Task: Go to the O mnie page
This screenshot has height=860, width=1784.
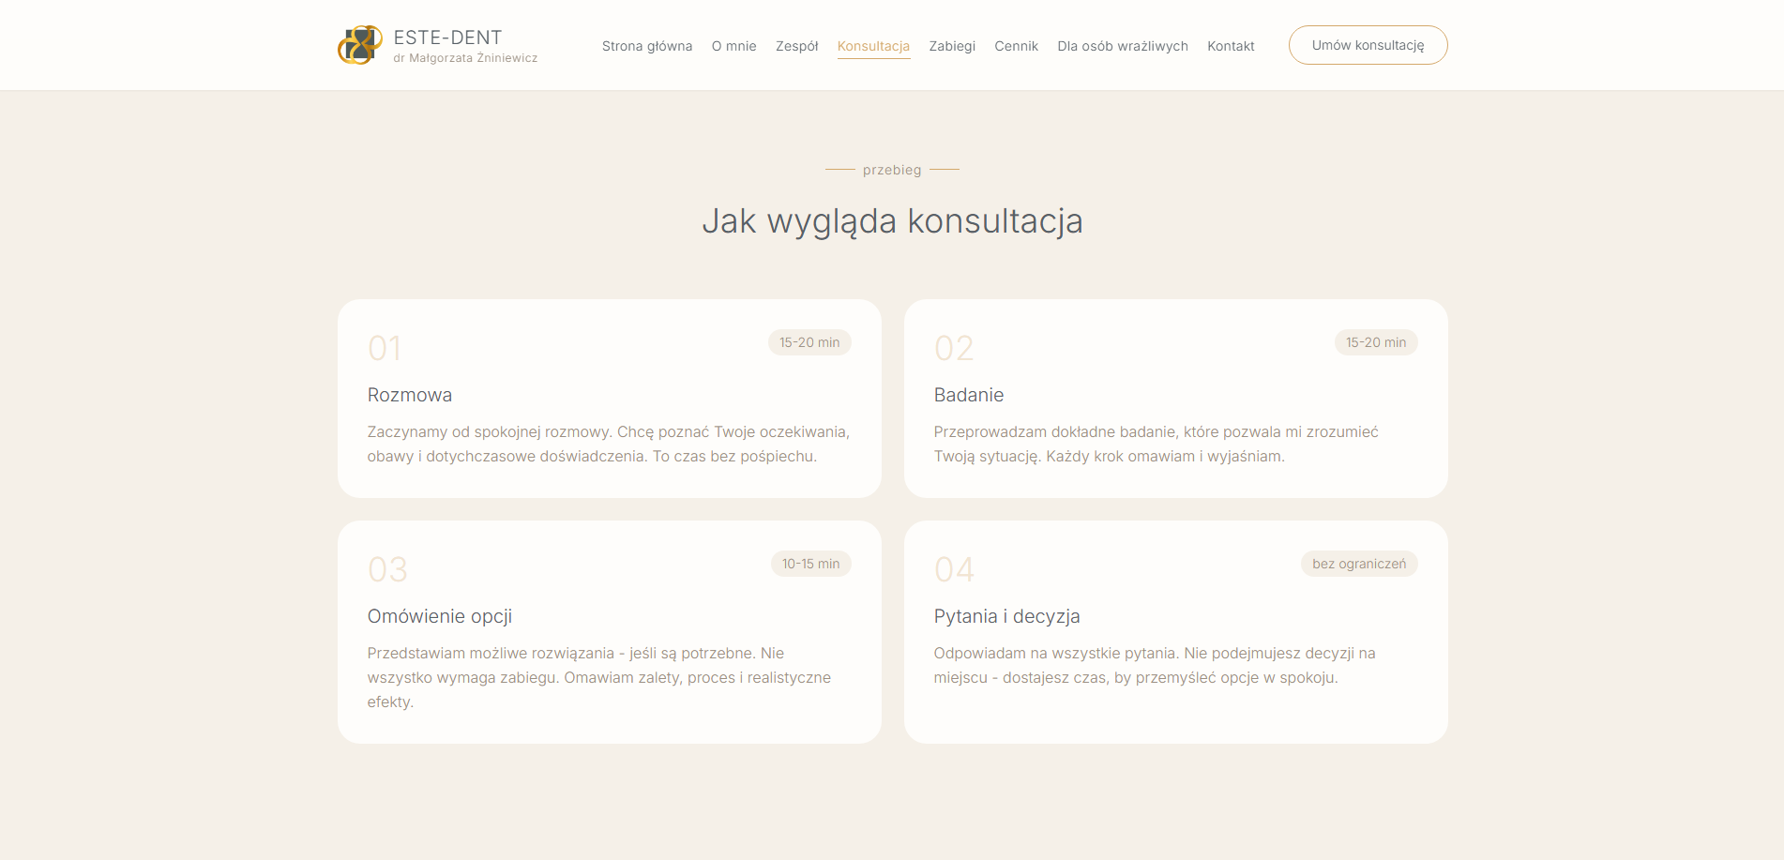Action: point(734,46)
